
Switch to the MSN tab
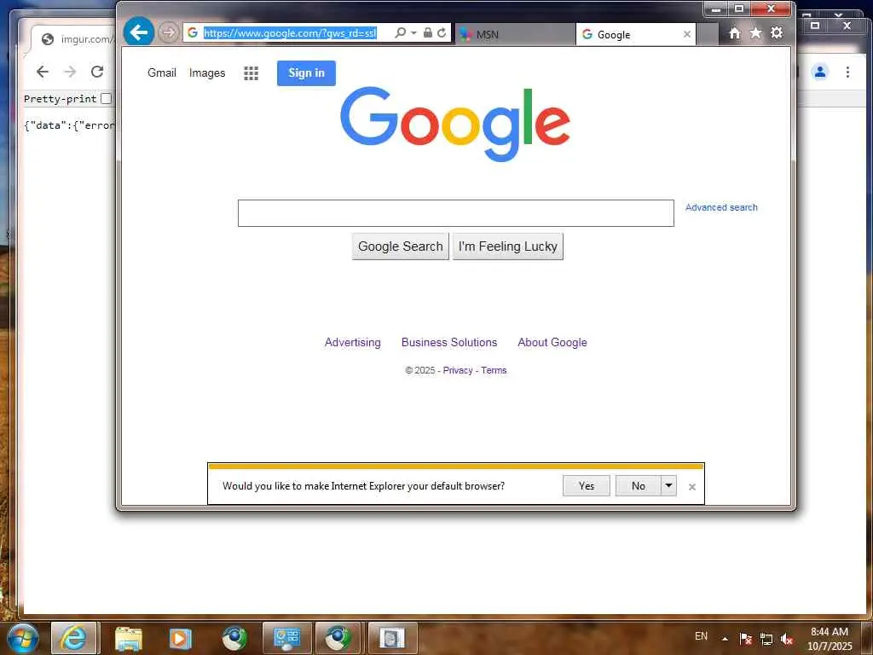tap(514, 34)
